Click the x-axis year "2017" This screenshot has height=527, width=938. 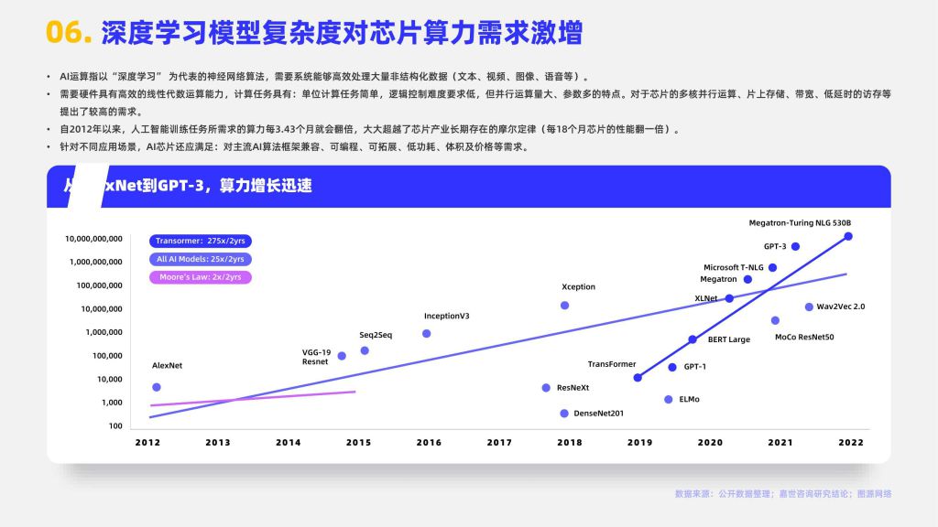[499, 443]
